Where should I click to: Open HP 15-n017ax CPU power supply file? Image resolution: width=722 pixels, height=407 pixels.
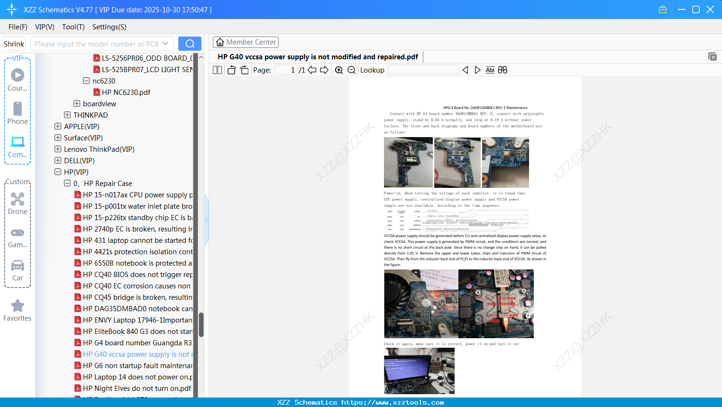coord(133,194)
